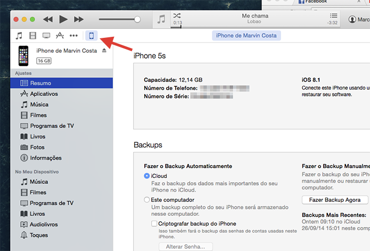Click the Alterar Senha button

[185, 247]
